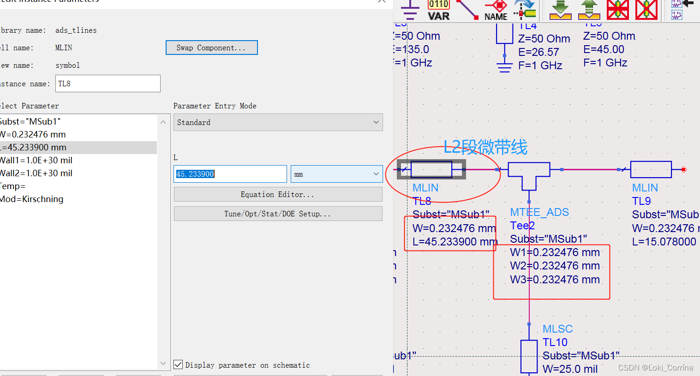This screenshot has height=376, width=700.
Task: Click the TL9 instance label
Action: pos(641,201)
